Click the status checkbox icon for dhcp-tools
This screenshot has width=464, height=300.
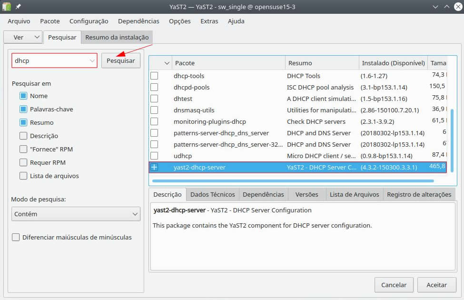(x=154, y=76)
